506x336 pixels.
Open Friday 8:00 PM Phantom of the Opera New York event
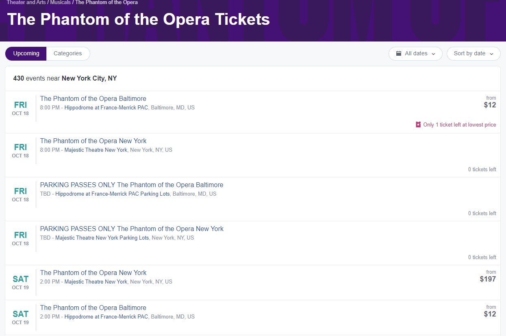click(x=93, y=141)
